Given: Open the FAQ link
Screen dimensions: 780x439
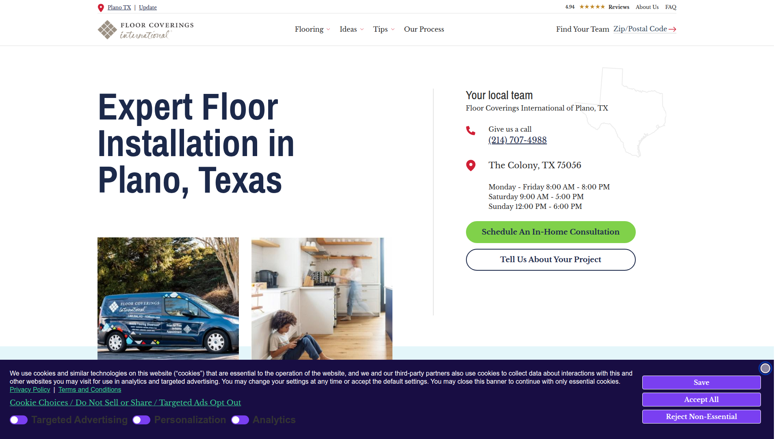Looking at the screenshot, I should pyautogui.click(x=670, y=7).
